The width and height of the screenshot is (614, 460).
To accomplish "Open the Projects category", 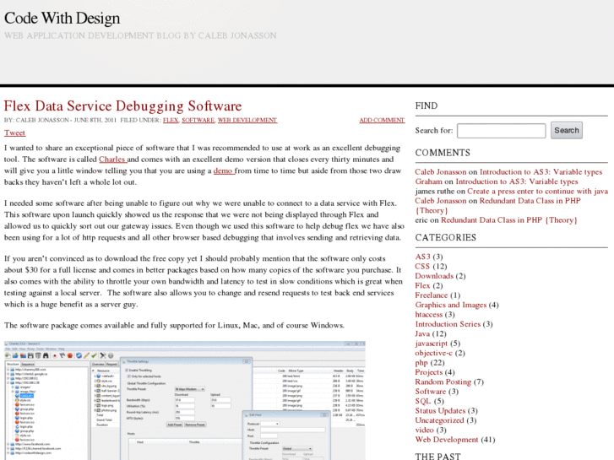I will pos(428,372).
